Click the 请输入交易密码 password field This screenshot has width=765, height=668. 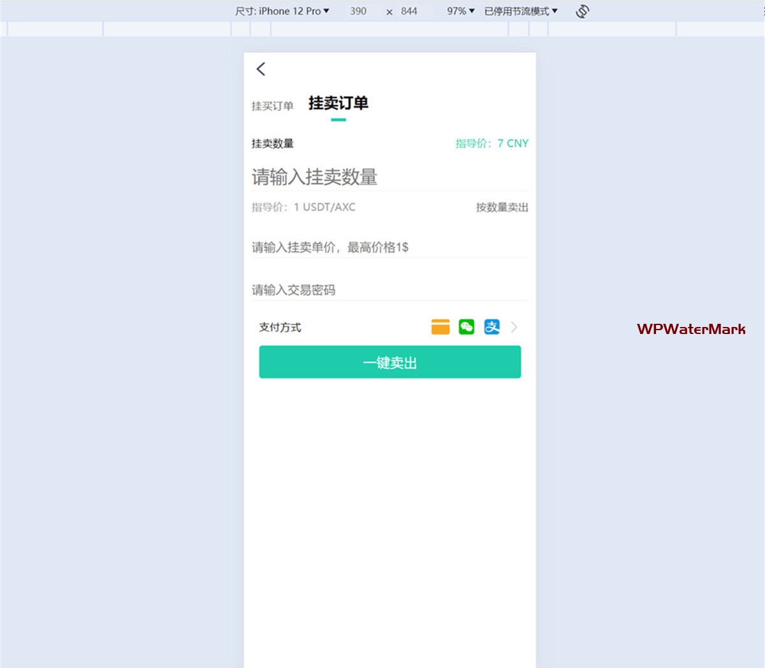tap(389, 290)
